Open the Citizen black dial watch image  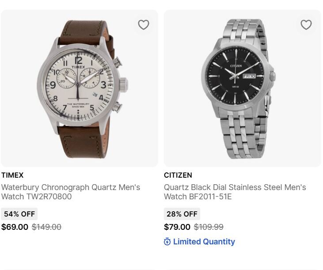point(243,88)
